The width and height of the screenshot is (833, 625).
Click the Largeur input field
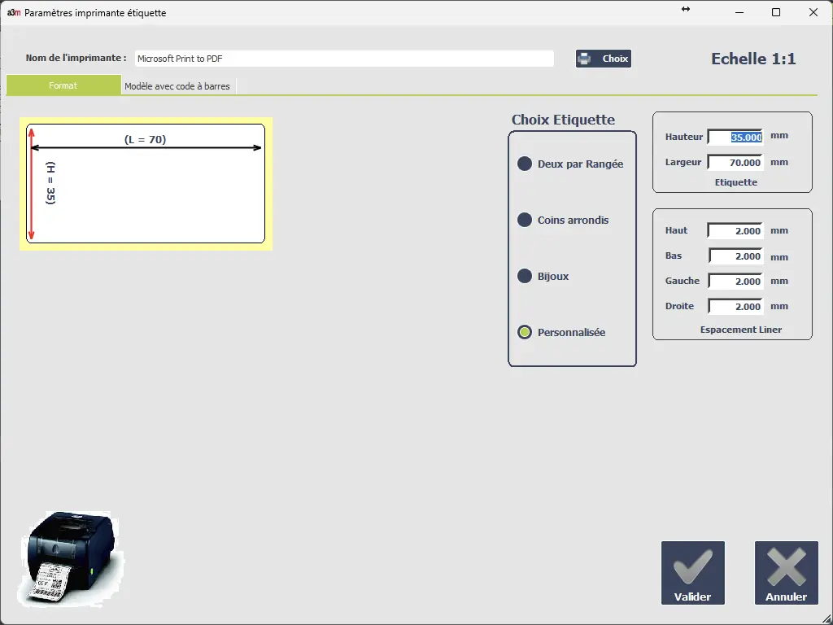pos(735,163)
